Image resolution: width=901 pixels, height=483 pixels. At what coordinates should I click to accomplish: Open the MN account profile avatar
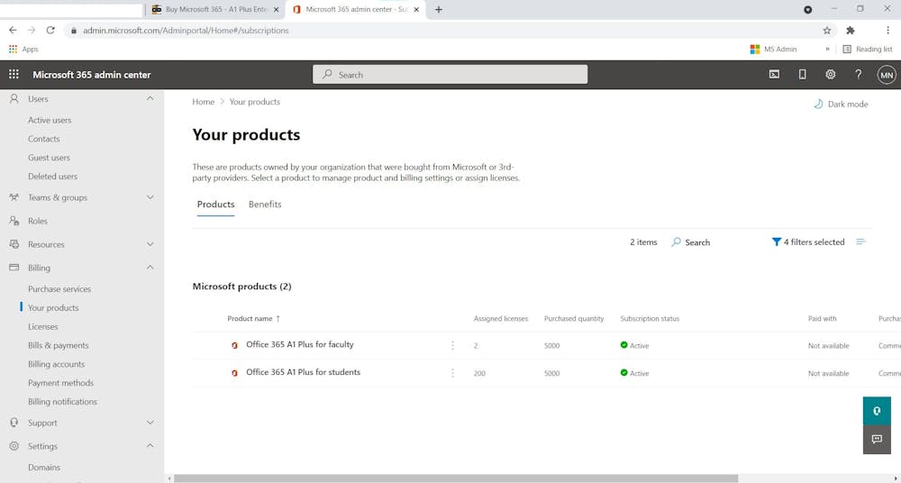click(887, 75)
